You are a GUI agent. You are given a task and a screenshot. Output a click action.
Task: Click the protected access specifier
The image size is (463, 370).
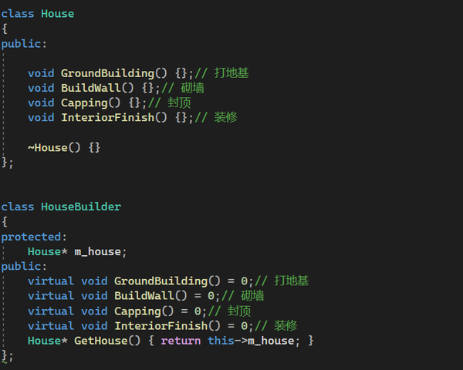(x=31, y=237)
